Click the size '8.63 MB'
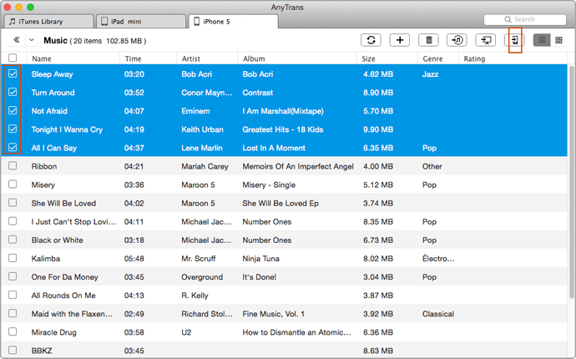 pos(378,351)
